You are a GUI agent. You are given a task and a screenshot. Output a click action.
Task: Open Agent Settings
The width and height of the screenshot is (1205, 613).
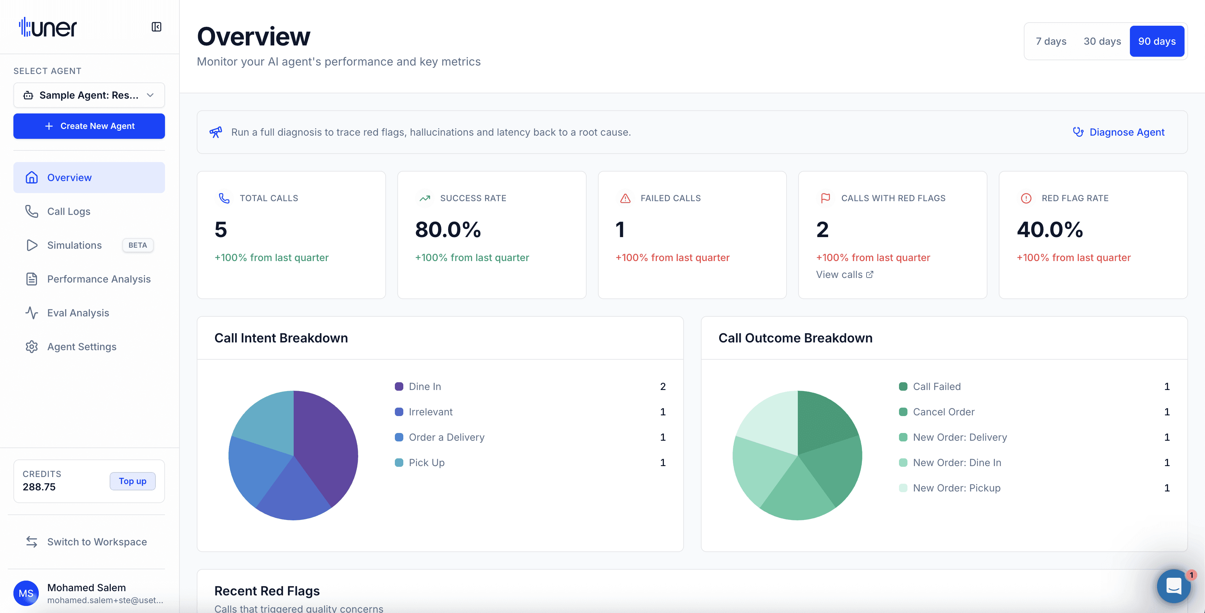pyautogui.click(x=89, y=346)
